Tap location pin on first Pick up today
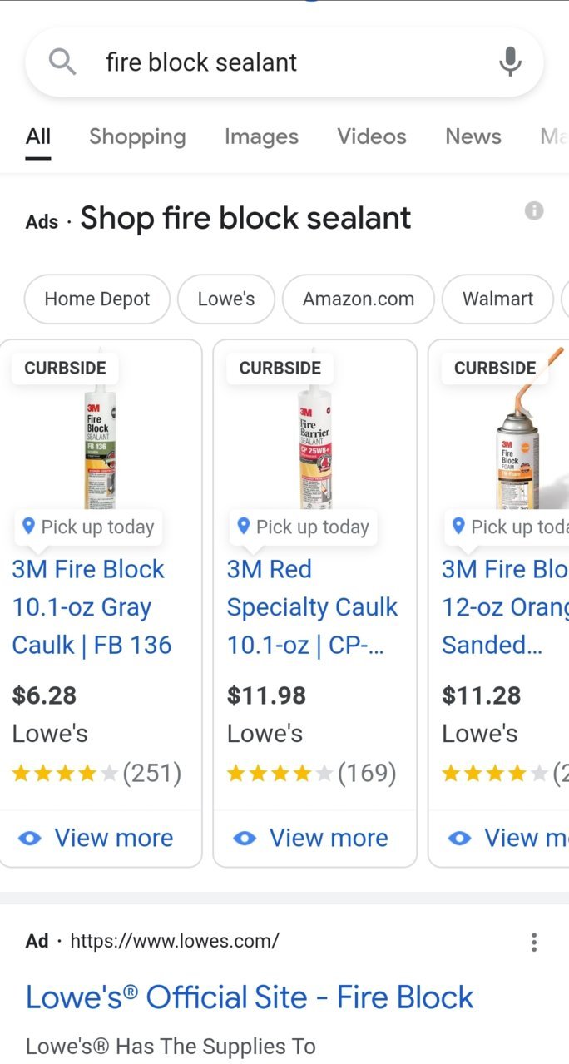The image size is (569, 1064). 28,526
